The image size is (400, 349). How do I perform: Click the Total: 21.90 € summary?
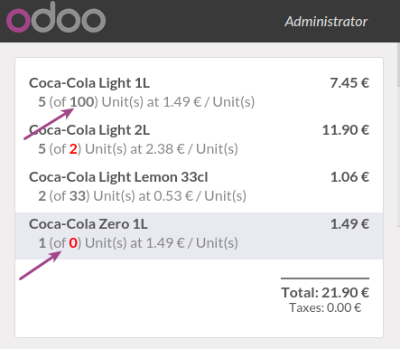[325, 292]
